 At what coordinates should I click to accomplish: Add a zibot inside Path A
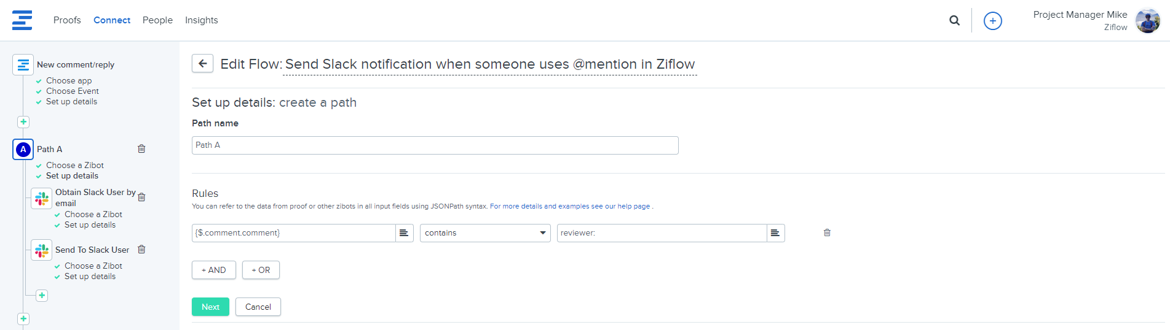click(42, 295)
